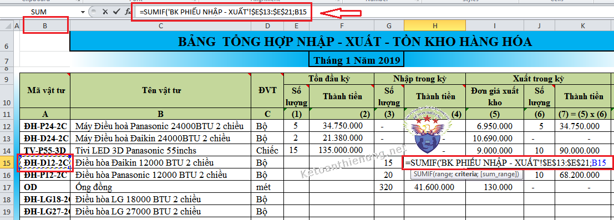Click the '21.380.000' amount cell
The image size is (614, 220).
[342, 138]
